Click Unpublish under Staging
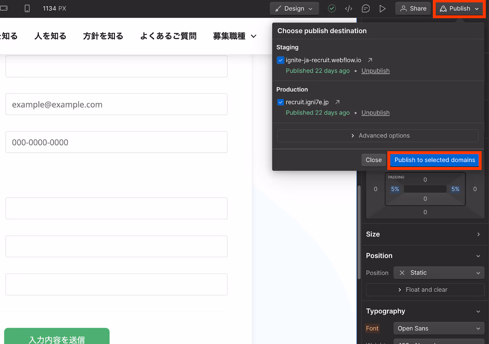The width and height of the screenshot is (489, 344). [x=375, y=71]
